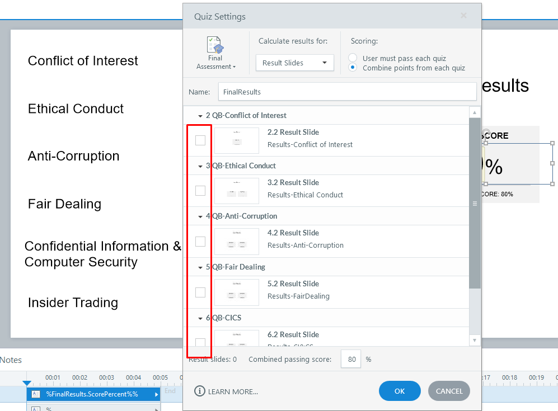Edit the FinalResults name field
The height and width of the screenshot is (411, 558).
[x=347, y=92]
